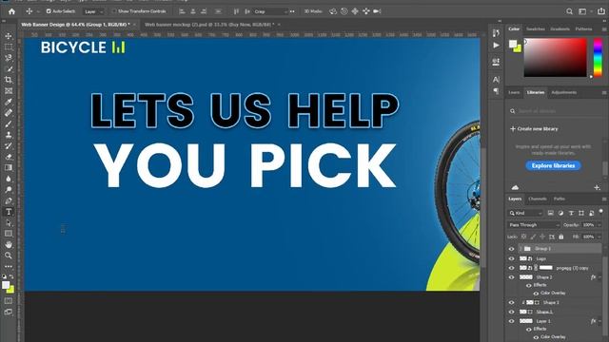
Task: Toggle Effects visibility under Shape 2
Action: pyautogui.click(x=529, y=285)
